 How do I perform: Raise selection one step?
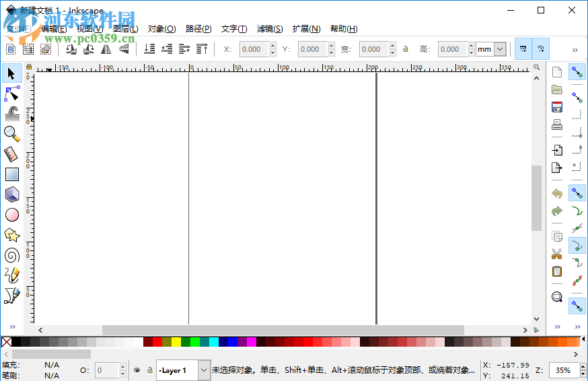click(x=184, y=49)
